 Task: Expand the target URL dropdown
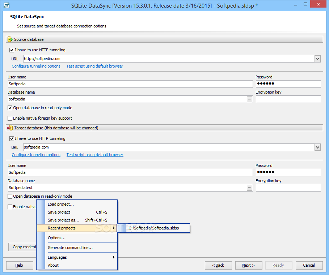[x=317, y=147]
